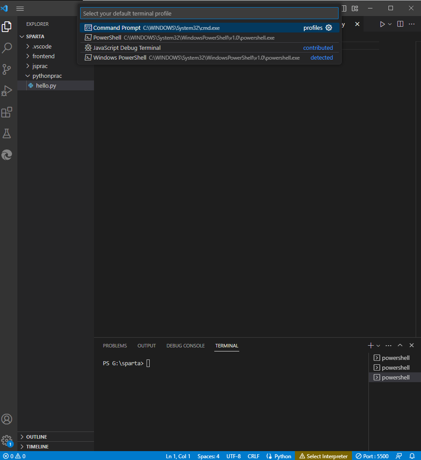
Task: Open the Extensions view icon
Action: pos(7,112)
